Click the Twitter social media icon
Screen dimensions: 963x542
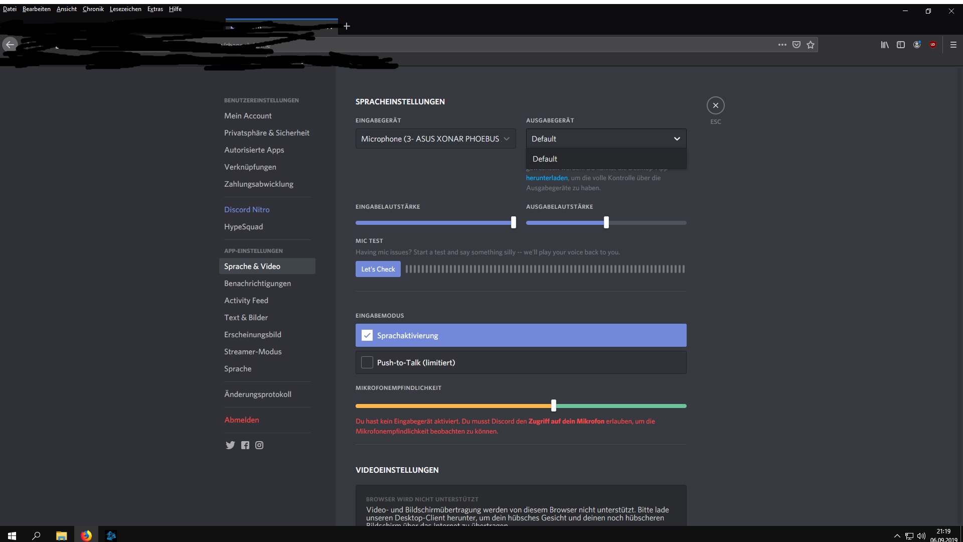(230, 445)
